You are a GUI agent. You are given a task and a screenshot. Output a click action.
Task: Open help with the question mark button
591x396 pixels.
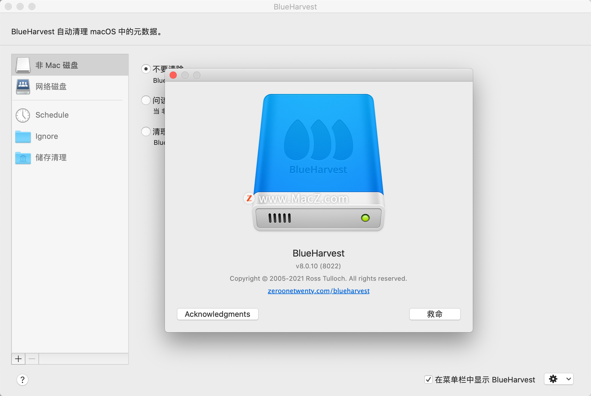pos(22,380)
